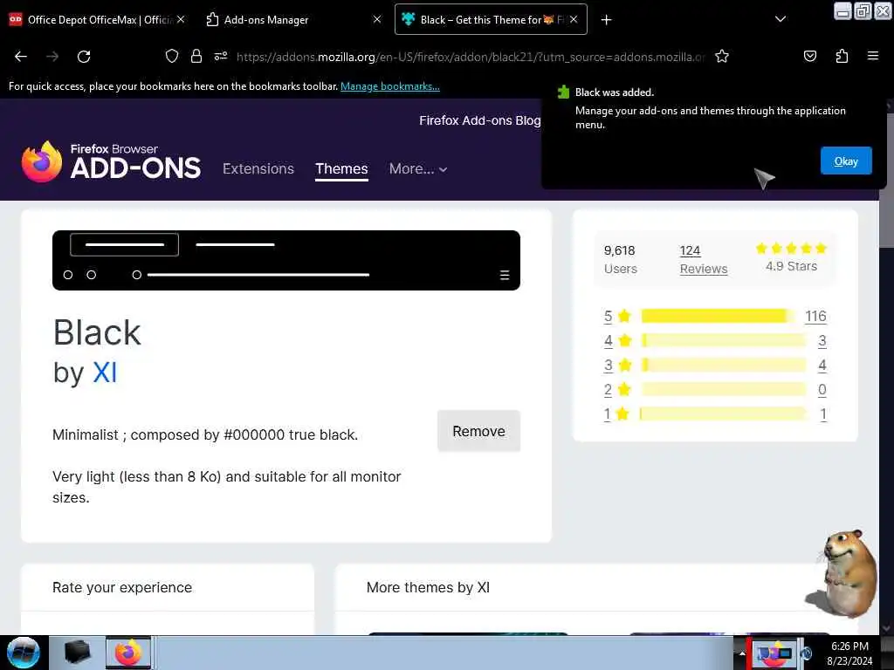Click the address bar URL field
The image size is (894, 670).
(471, 57)
